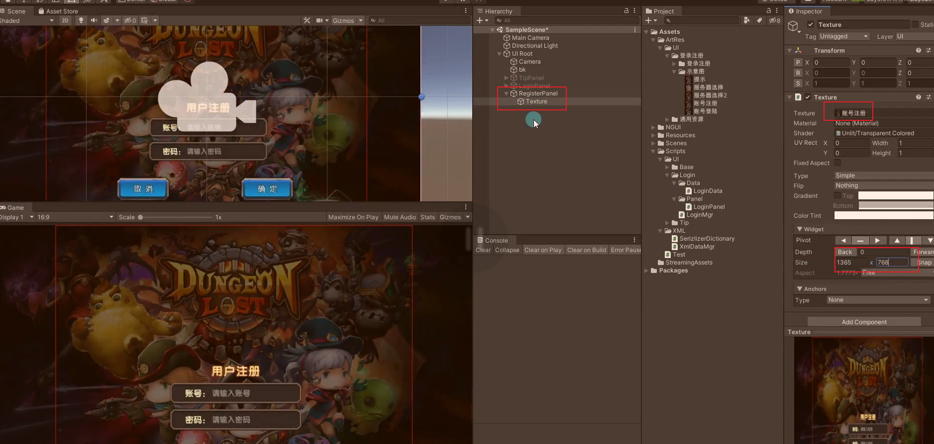Collapse the RegisterPanel tree node
934x444 pixels.
[x=507, y=93]
